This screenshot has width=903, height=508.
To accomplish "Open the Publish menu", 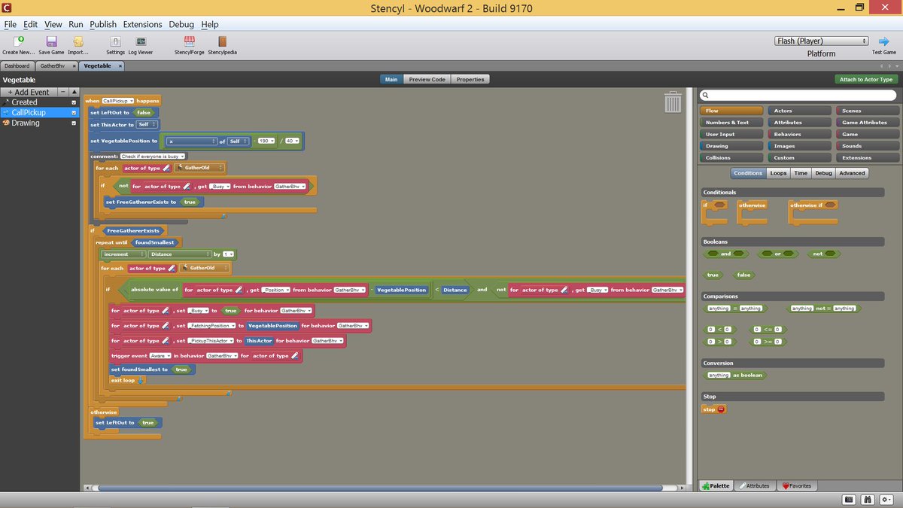I will [x=103, y=24].
